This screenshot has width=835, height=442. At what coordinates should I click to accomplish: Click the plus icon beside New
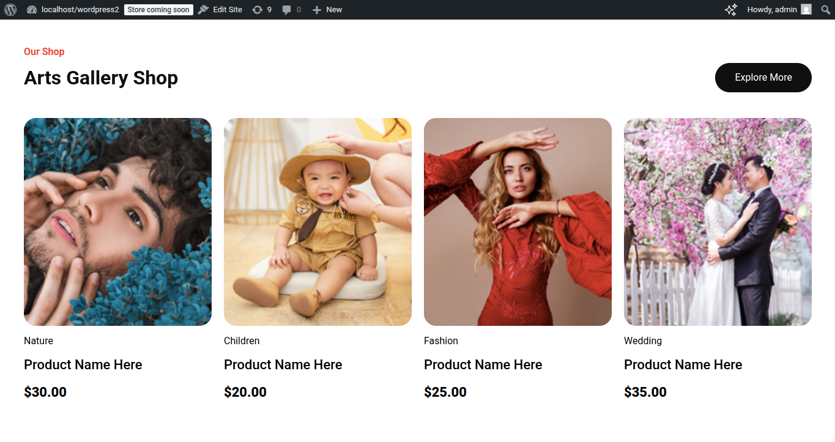[x=316, y=10]
